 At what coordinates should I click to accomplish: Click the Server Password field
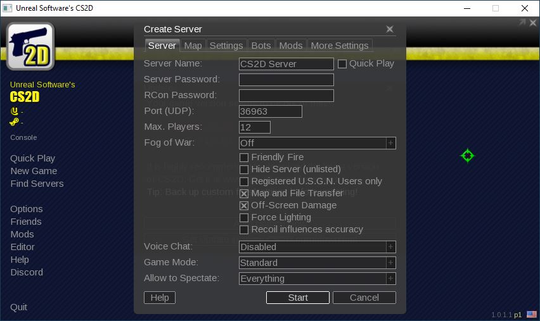286,80
